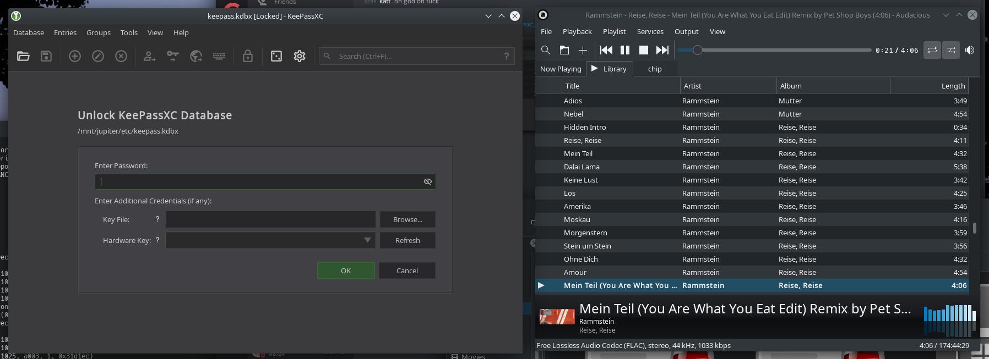Open the Output menu in Audacious
This screenshot has height=359, width=989.
[x=687, y=31]
